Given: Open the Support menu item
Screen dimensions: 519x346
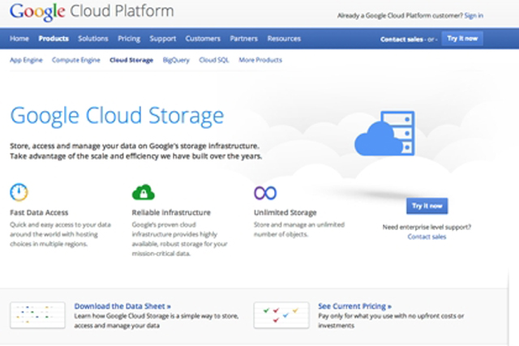Looking at the screenshot, I should [162, 39].
